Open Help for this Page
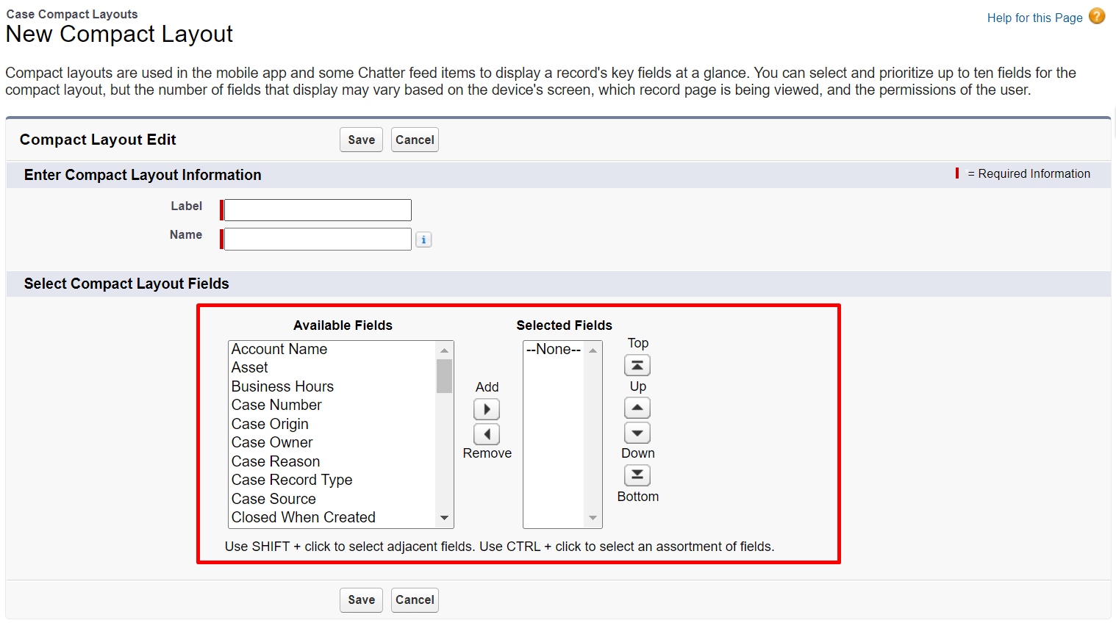The height and width of the screenshot is (623, 1116). pos(1034,17)
